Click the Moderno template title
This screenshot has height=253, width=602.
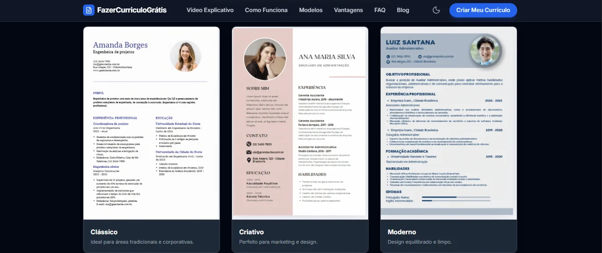[x=402, y=232]
